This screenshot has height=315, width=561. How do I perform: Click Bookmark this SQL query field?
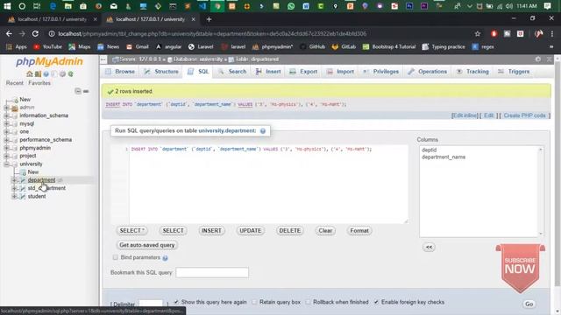point(212,272)
